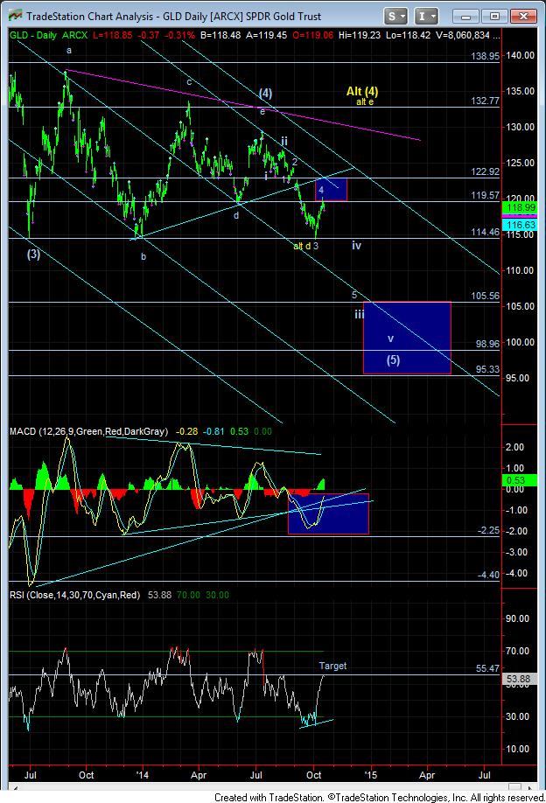Click the '95.33' horizontal level label
The image size is (546, 803).
coord(487,369)
